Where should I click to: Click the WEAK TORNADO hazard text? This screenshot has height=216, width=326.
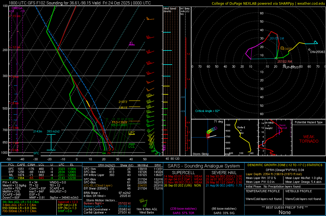coord(309,139)
